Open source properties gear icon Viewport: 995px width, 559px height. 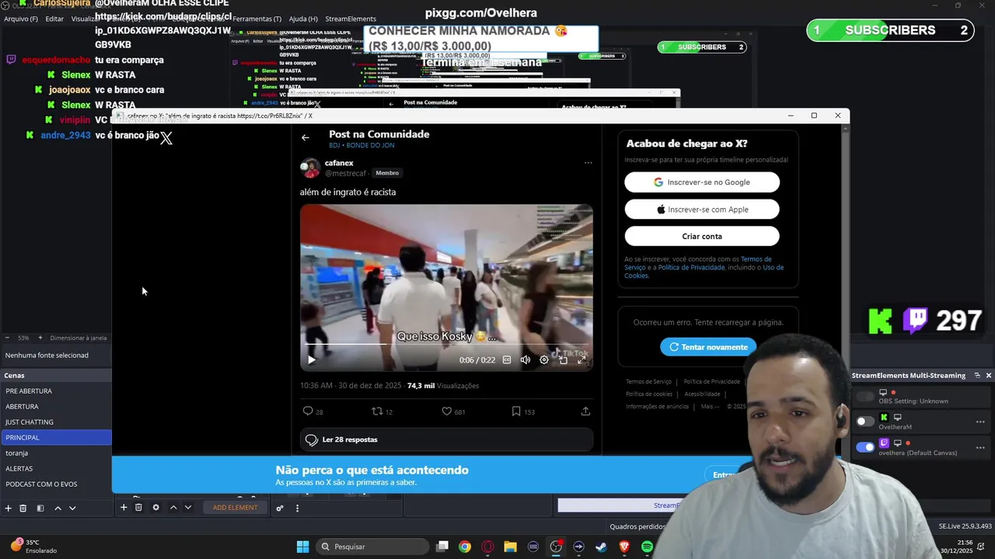155,508
